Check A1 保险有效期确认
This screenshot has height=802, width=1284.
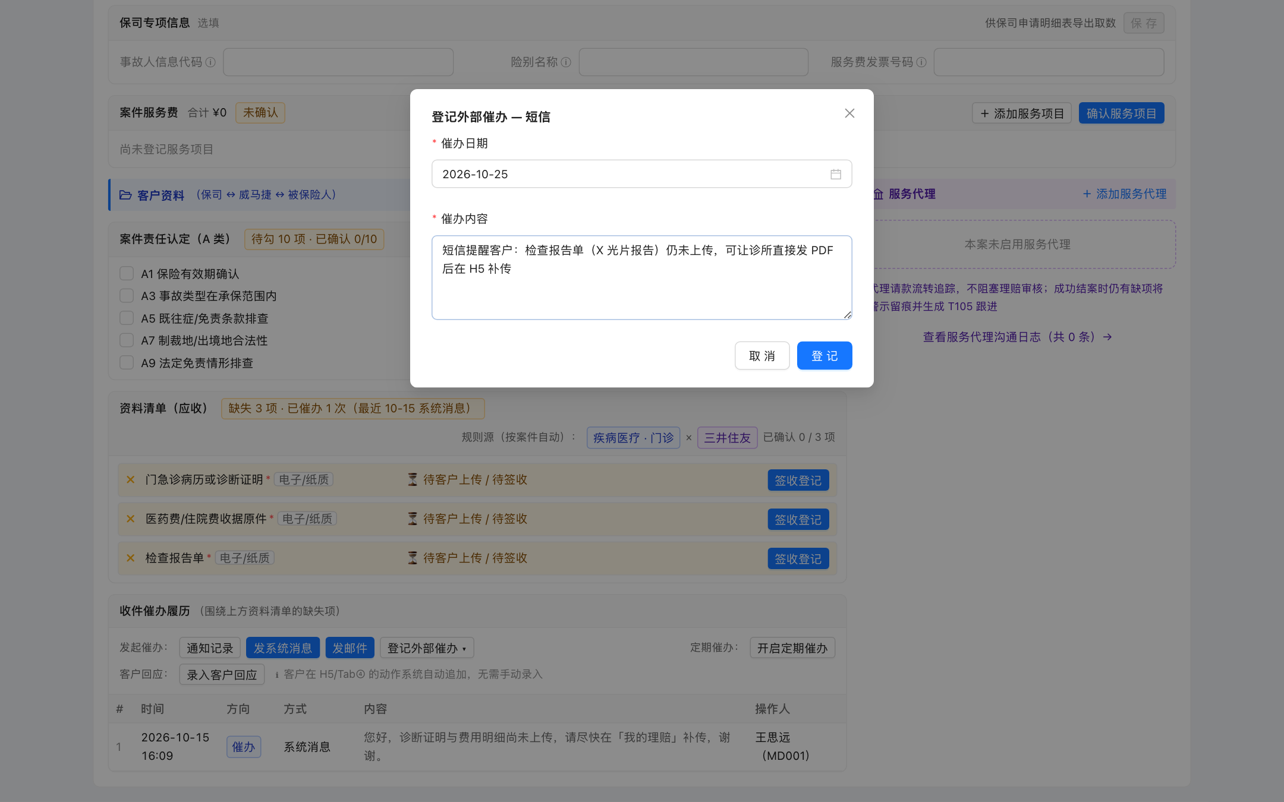point(127,273)
